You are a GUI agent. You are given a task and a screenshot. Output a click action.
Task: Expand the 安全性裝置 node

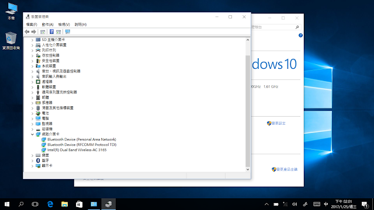click(32, 61)
